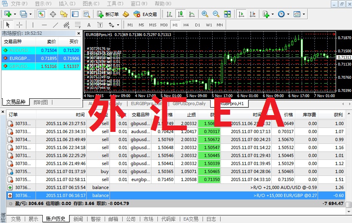
Task: Click the templates icon
Action: 297,14
